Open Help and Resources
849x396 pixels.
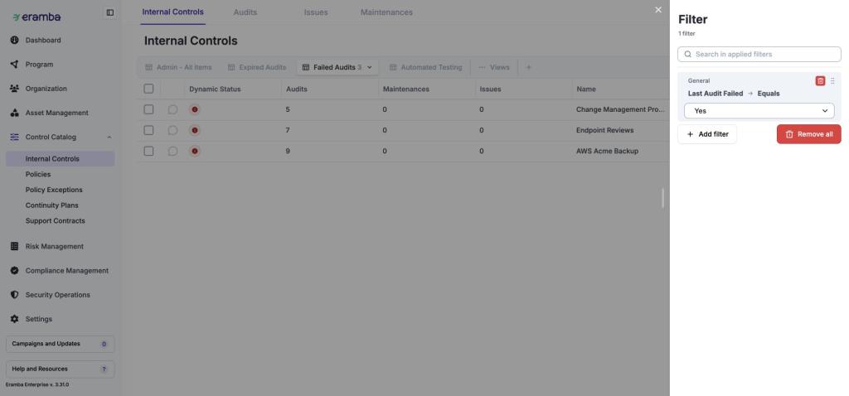(60, 369)
